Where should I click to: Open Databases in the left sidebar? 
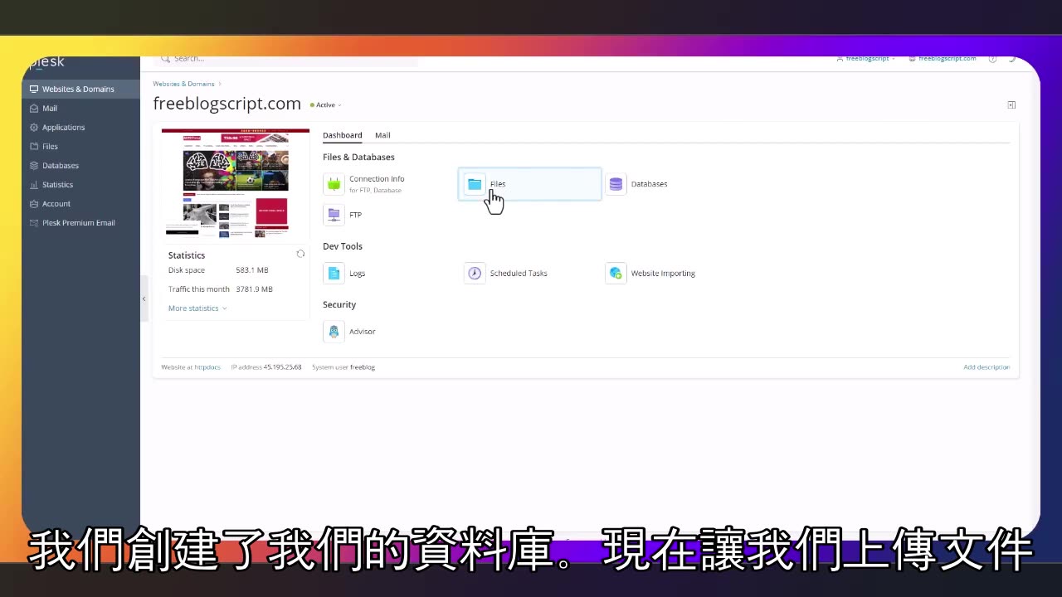pyautogui.click(x=80, y=165)
